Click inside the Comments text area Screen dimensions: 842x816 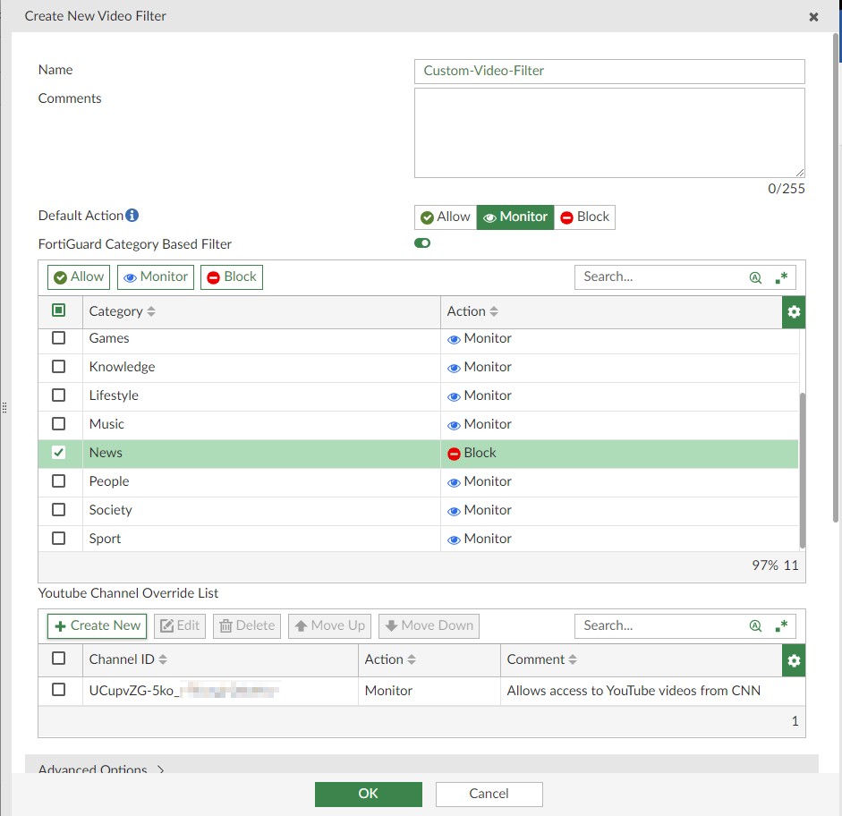609,133
